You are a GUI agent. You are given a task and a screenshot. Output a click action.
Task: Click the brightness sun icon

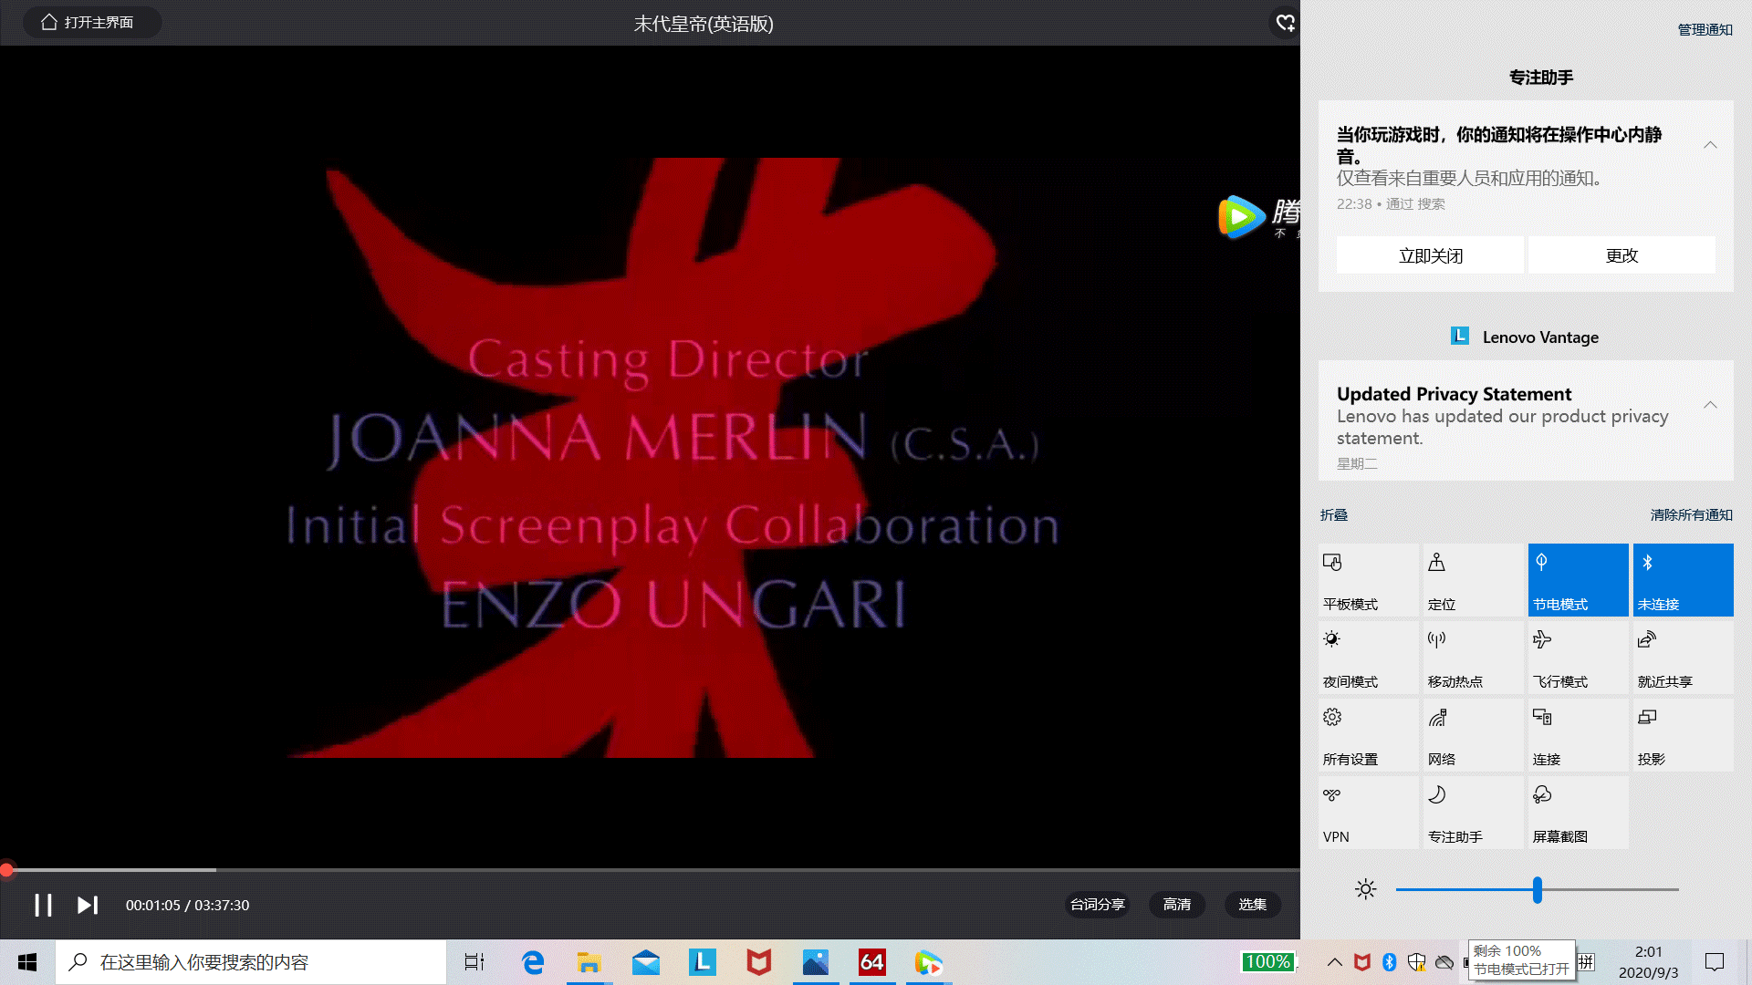[x=1365, y=889]
